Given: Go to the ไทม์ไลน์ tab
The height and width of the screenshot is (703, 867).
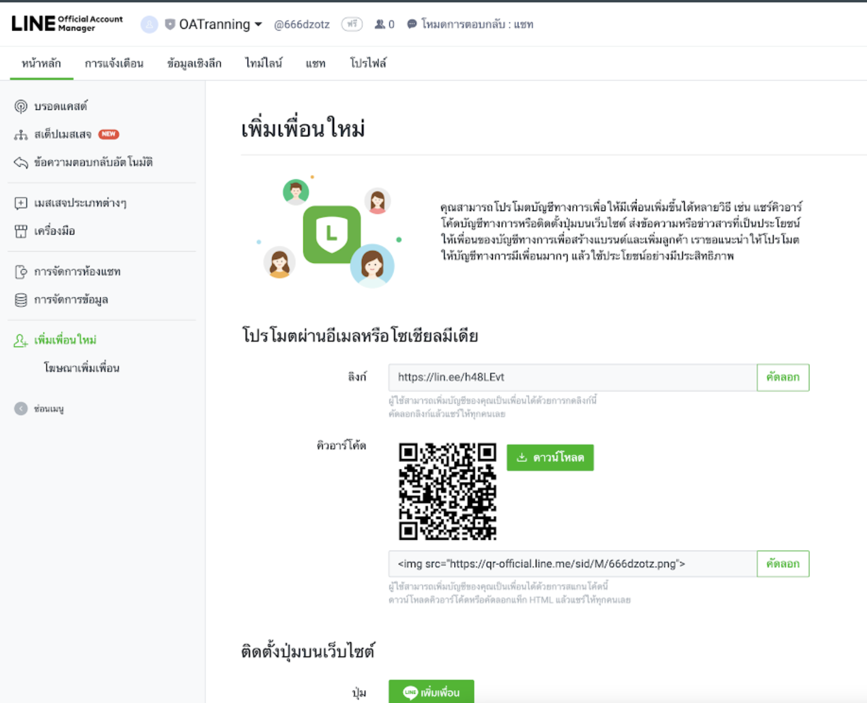Looking at the screenshot, I should [x=264, y=63].
